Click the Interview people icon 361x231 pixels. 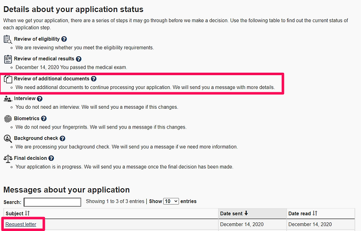tap(8, 99)
